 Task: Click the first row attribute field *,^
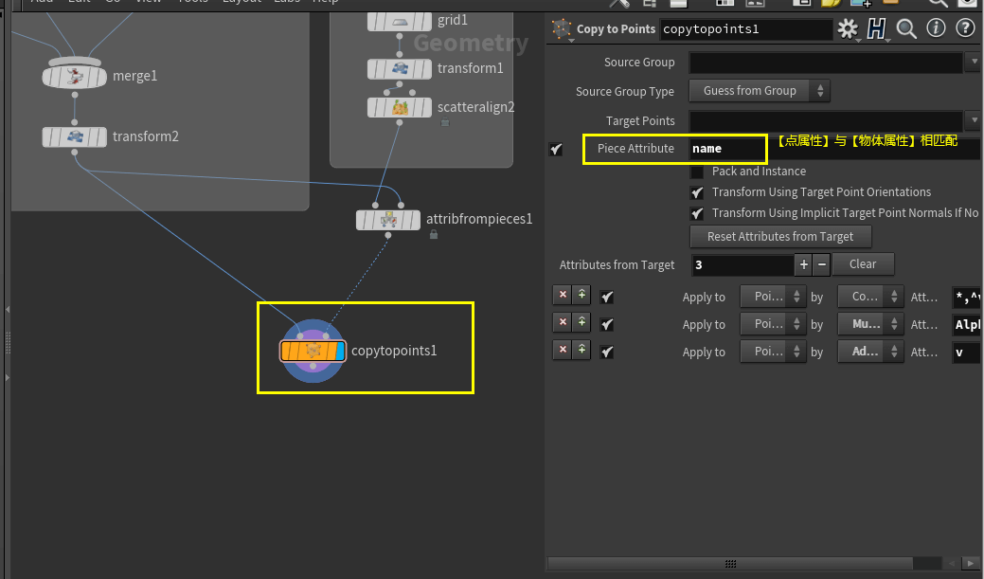pyautogui.click(x=966, y=297)
